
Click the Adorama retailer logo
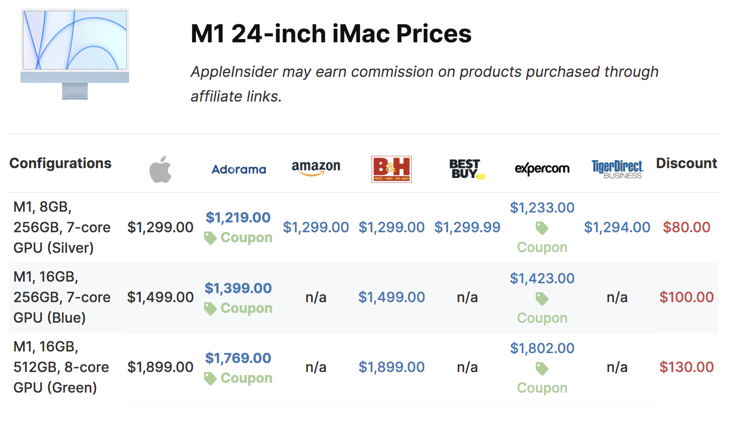click(239, 169)
